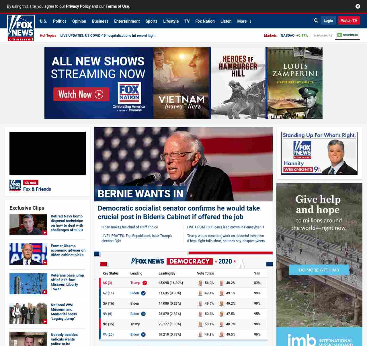Click the checkmark icon next to Alaska Trump
The height and width of the screenshot is (346, 367).
(145, 283)
